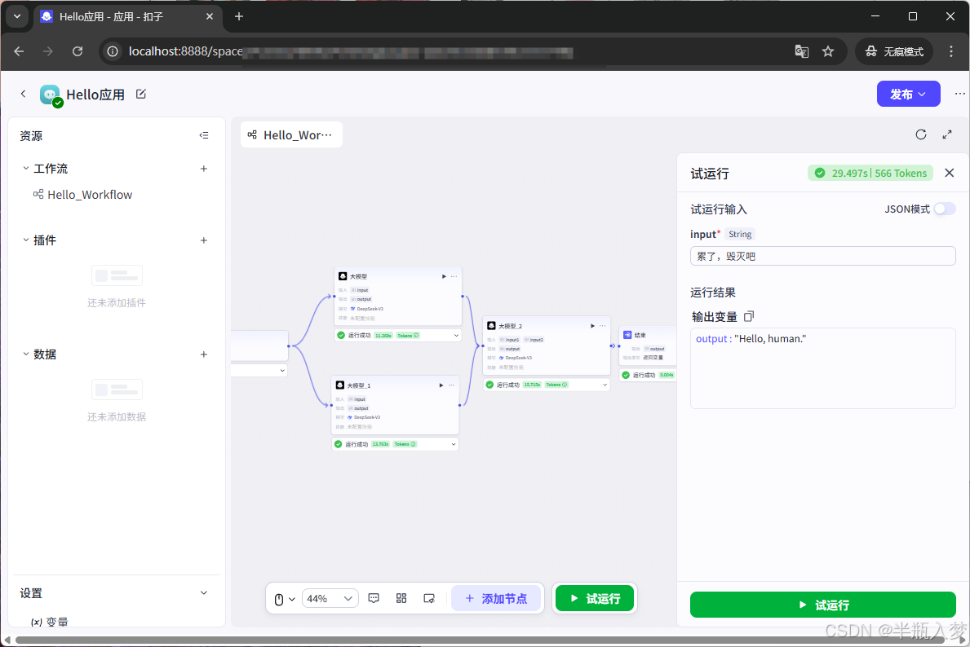Expand the 大模型 node run result
Image resolution: width=970 pixels, height=647 pixels.
[457, 336]
